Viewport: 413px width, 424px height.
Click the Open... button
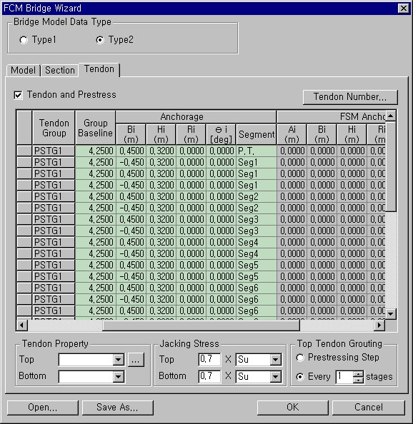coord(43,408)
